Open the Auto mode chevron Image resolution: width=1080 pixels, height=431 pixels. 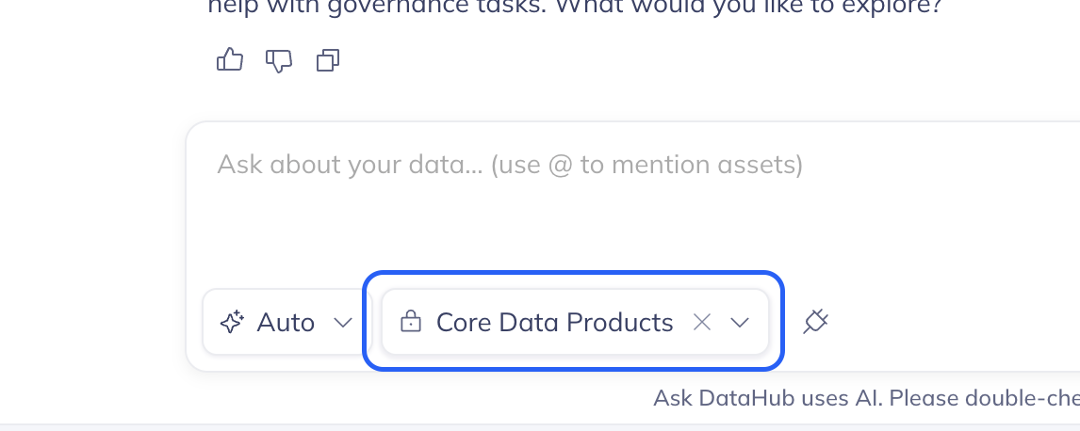pos(343,323)
